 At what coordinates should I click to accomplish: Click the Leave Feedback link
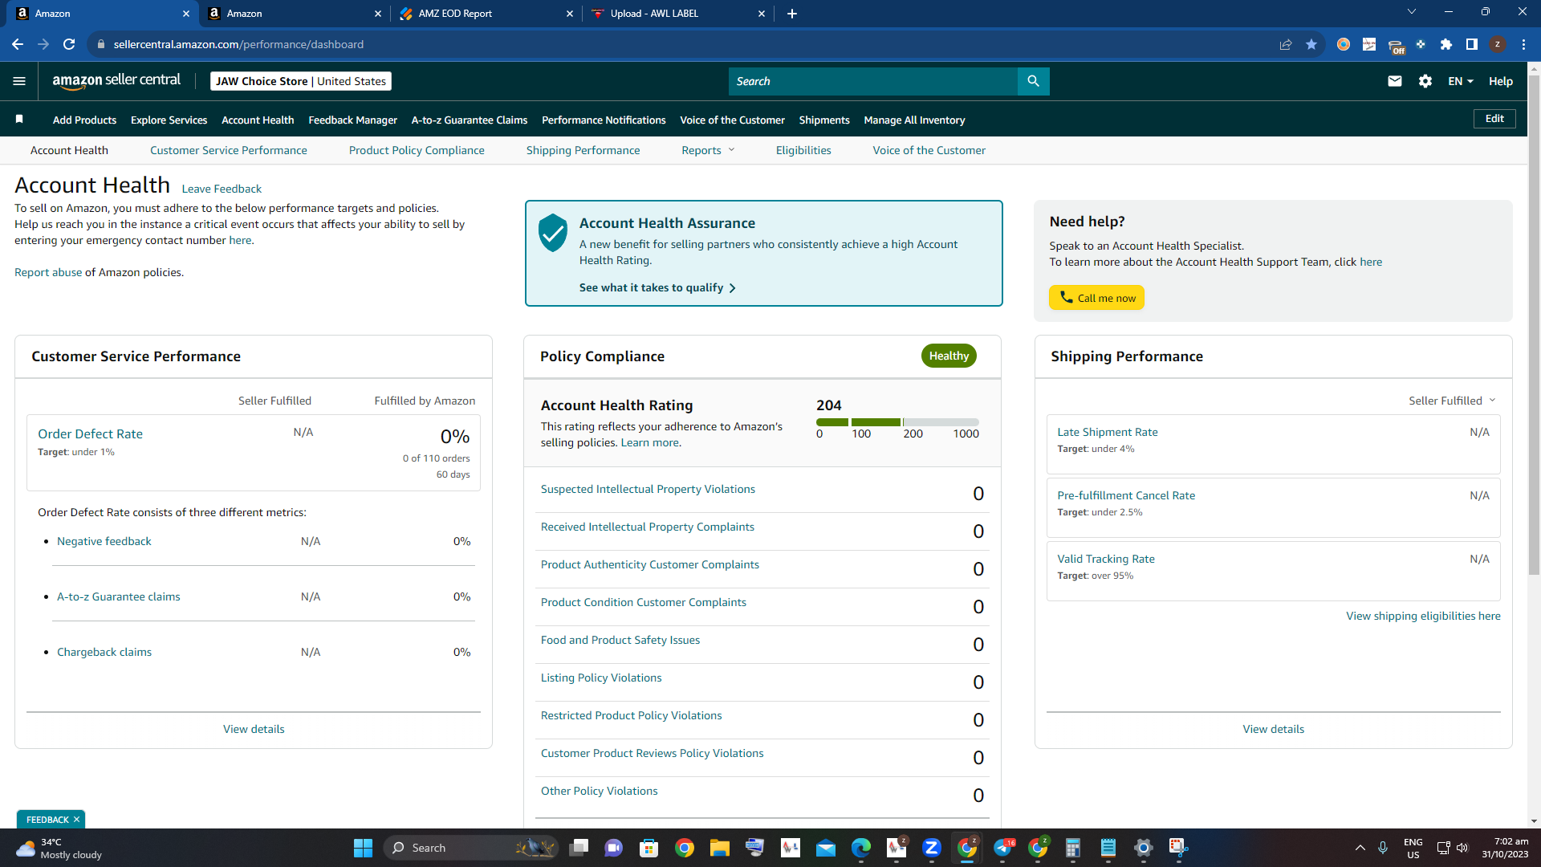tap(222, 189)
